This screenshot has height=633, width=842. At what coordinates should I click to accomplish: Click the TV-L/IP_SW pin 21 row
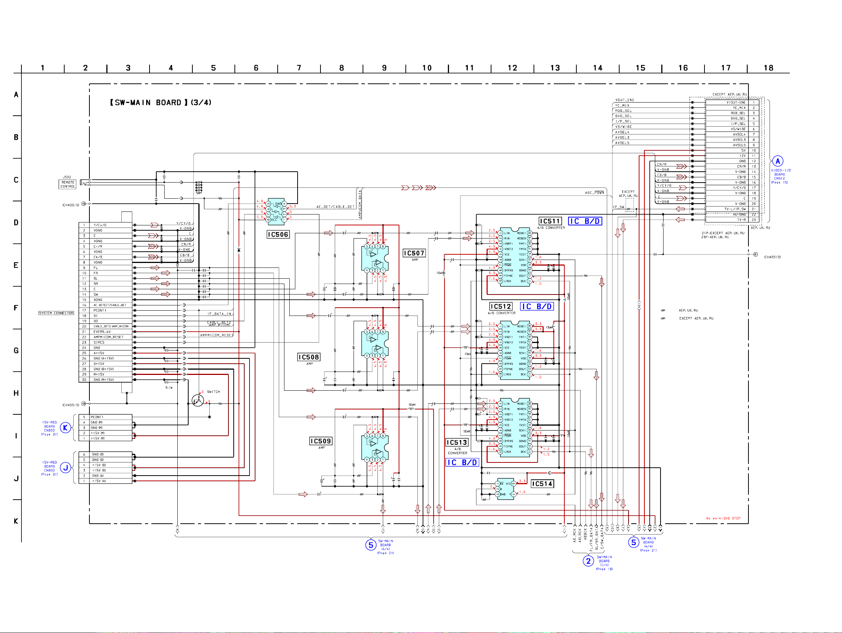732,209
